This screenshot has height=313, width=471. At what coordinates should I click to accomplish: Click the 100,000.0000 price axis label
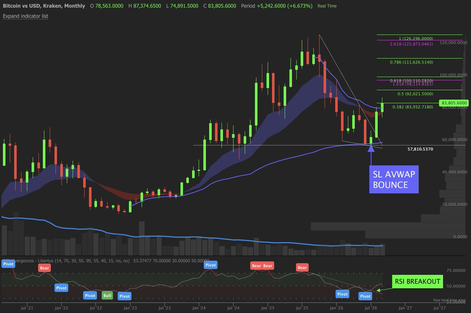click(454, 75)
